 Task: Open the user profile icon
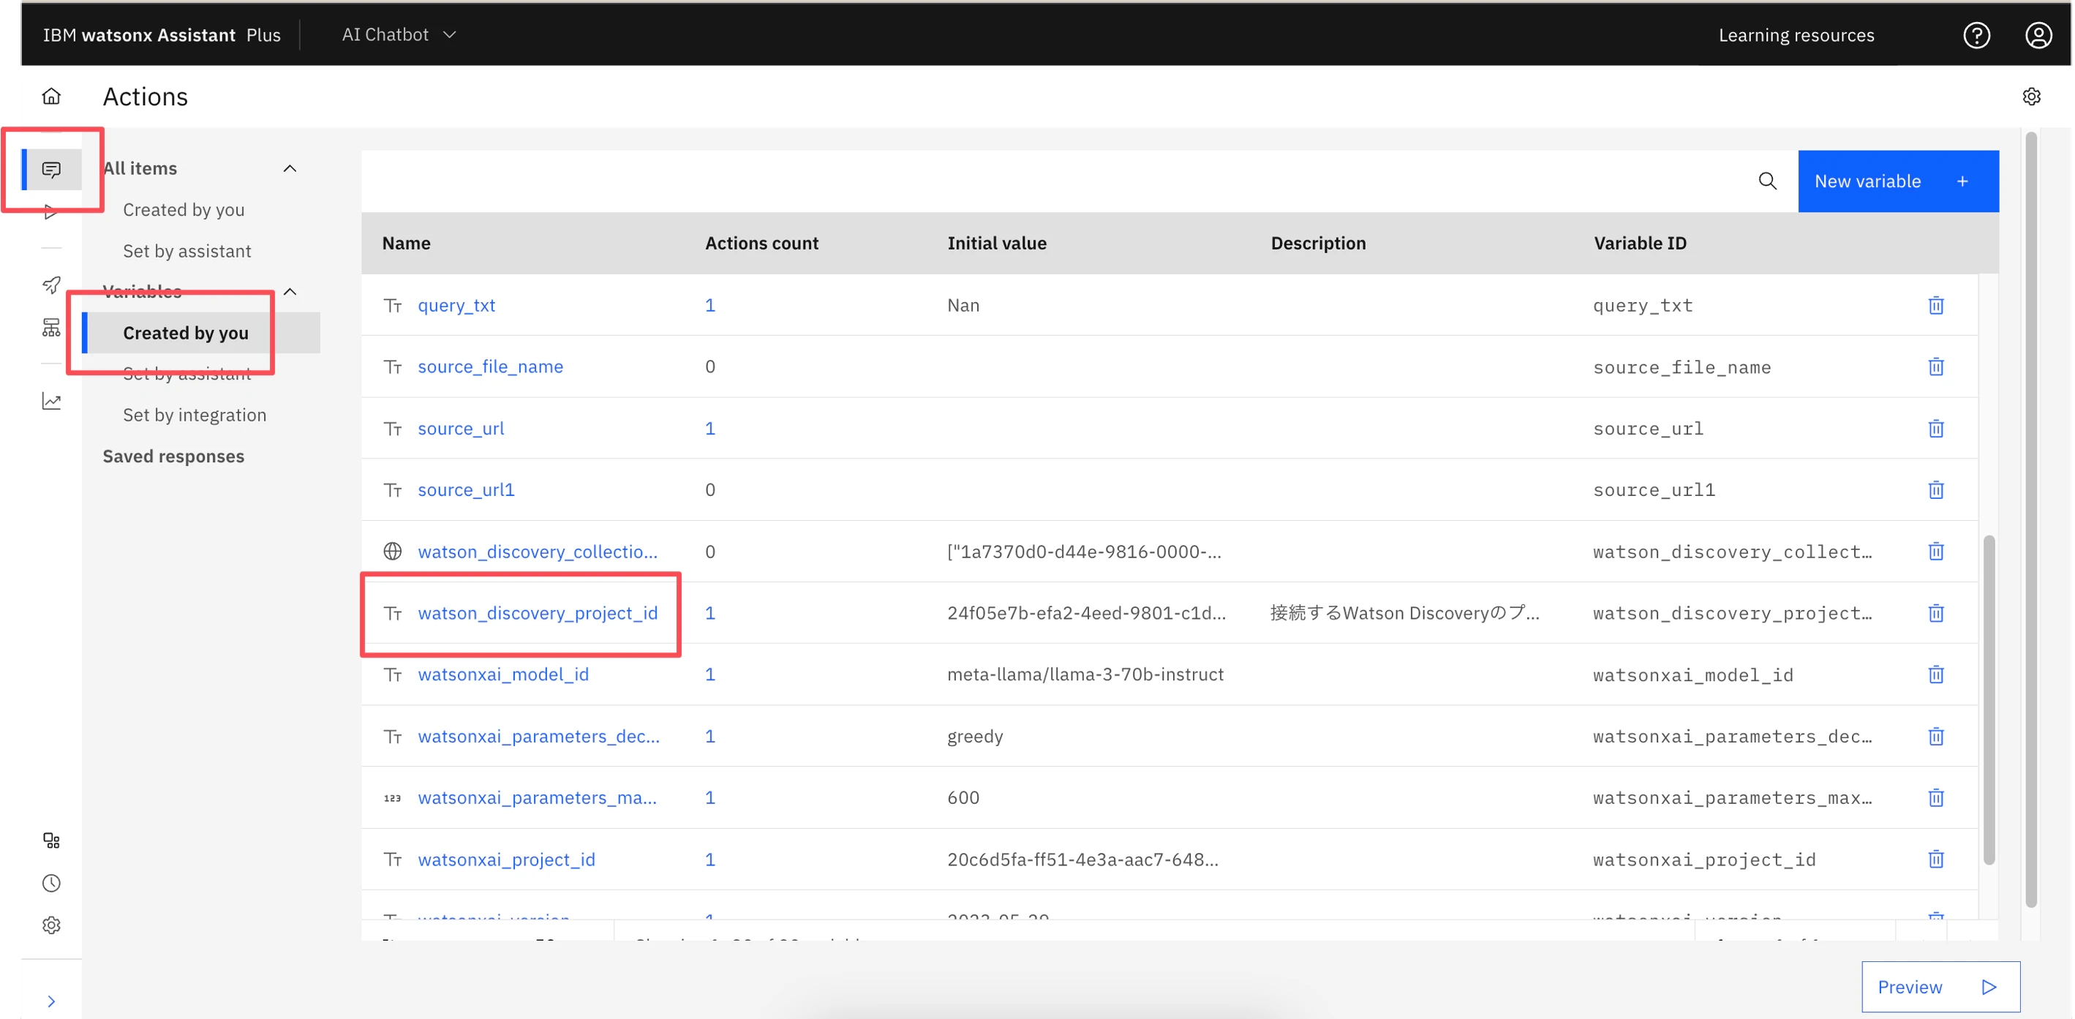tap(2038, 34)
